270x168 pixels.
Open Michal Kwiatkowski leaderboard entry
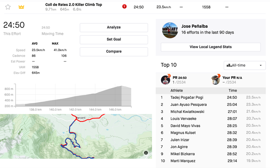(188, 112)
